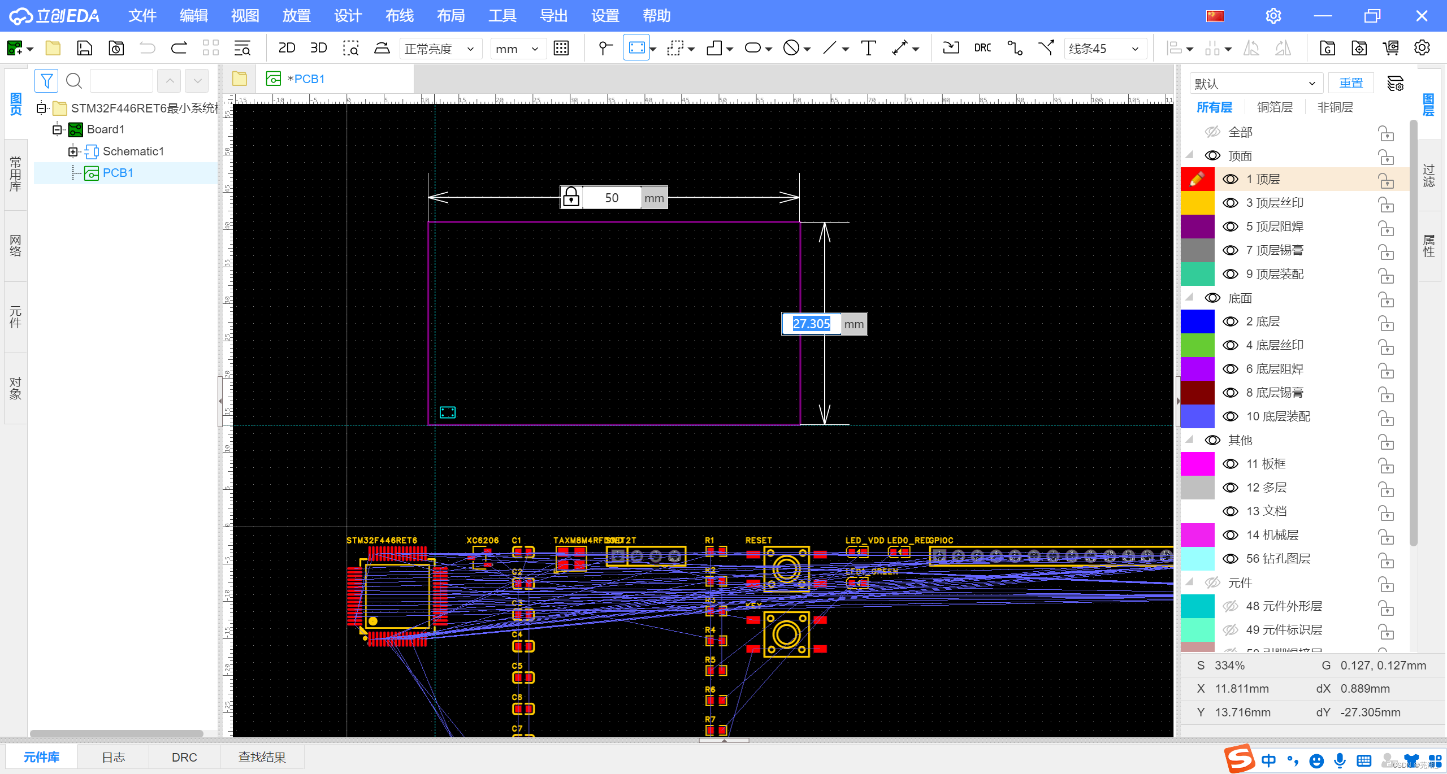This screenshot has height=774, width=1447.
Task: Open the mm unit dropdown
Action: (x=517, y=49)
